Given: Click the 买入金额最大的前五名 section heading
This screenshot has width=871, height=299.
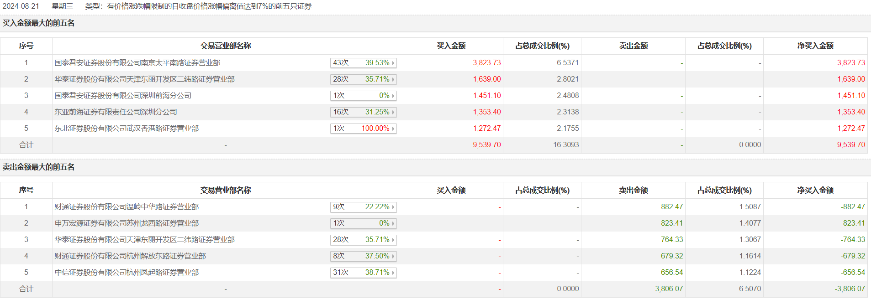Looking at the screenshot, I should pos(39,23).
